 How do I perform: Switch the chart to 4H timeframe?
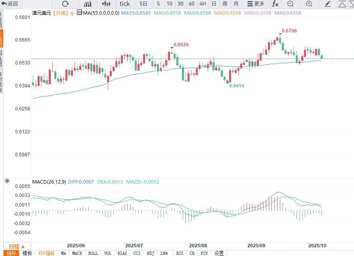(203, 4)
